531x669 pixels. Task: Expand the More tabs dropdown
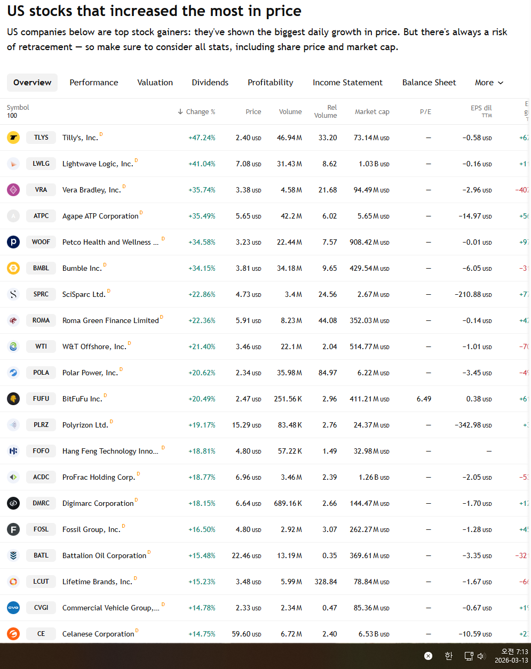point(489,83)
